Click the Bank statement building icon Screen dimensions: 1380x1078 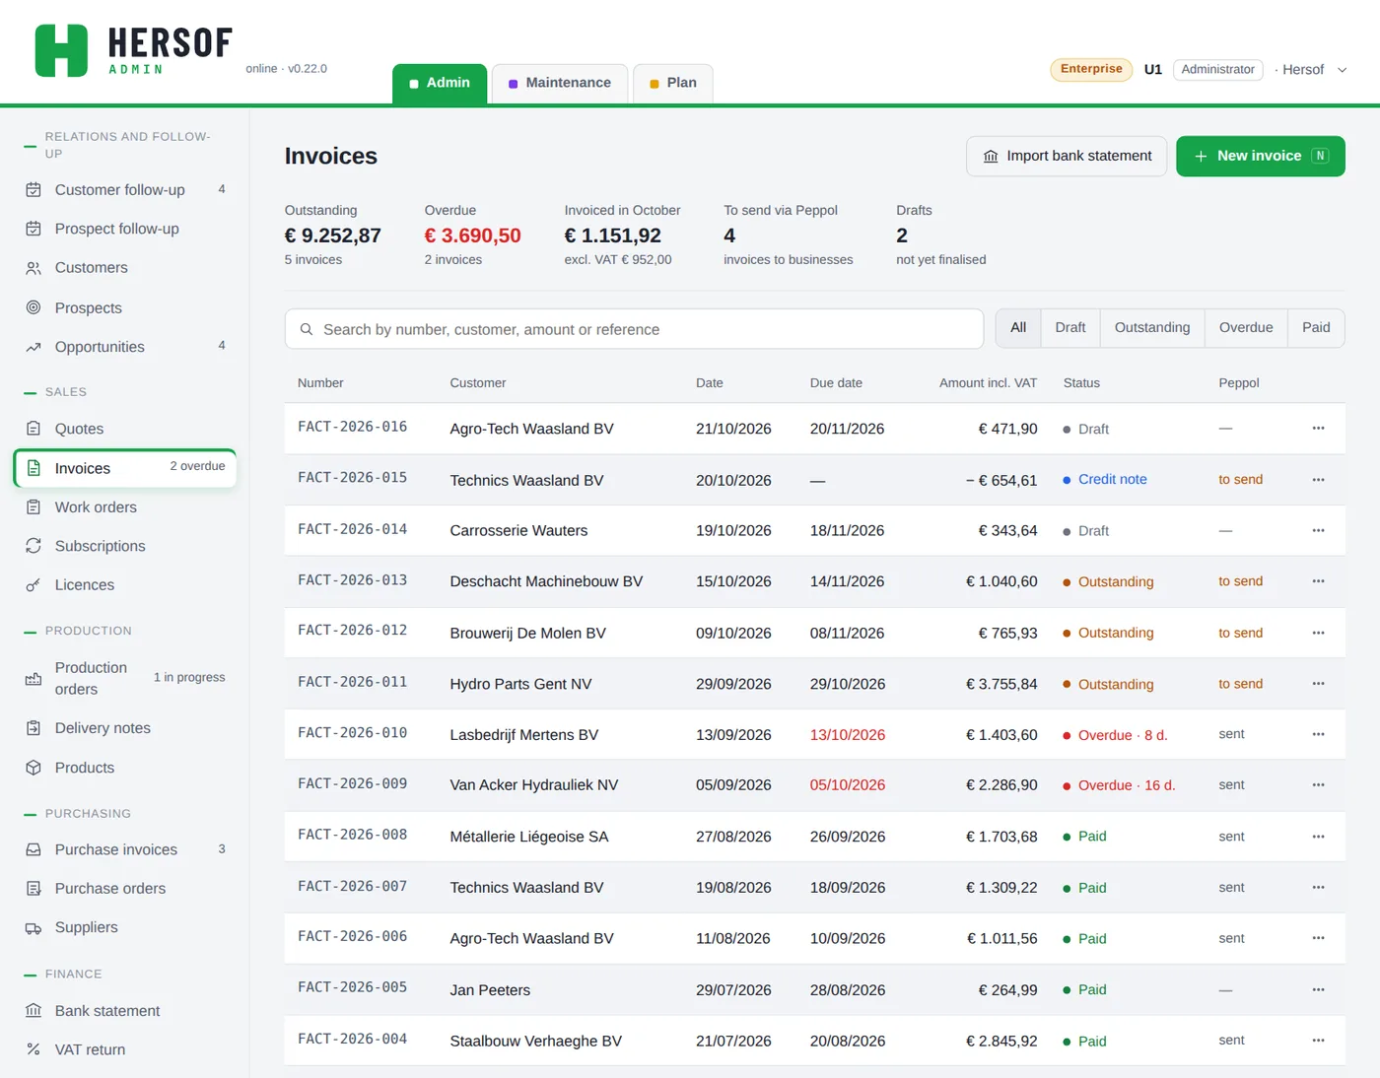[34, 1011]
